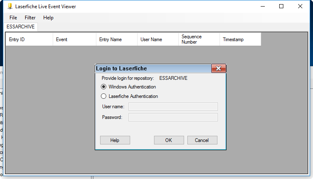Viewport: 313px width, 179px height.
Task: Click the ESSARCHIVE repository name text
Action: (173, 78)
